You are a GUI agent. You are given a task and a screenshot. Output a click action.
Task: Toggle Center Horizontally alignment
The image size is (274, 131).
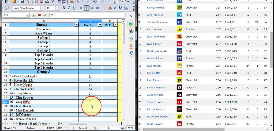[x=87, y=8]
